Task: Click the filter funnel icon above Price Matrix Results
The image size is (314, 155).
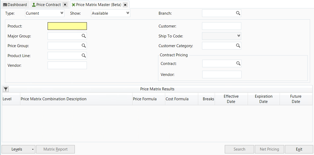Action: coord(5,89)
